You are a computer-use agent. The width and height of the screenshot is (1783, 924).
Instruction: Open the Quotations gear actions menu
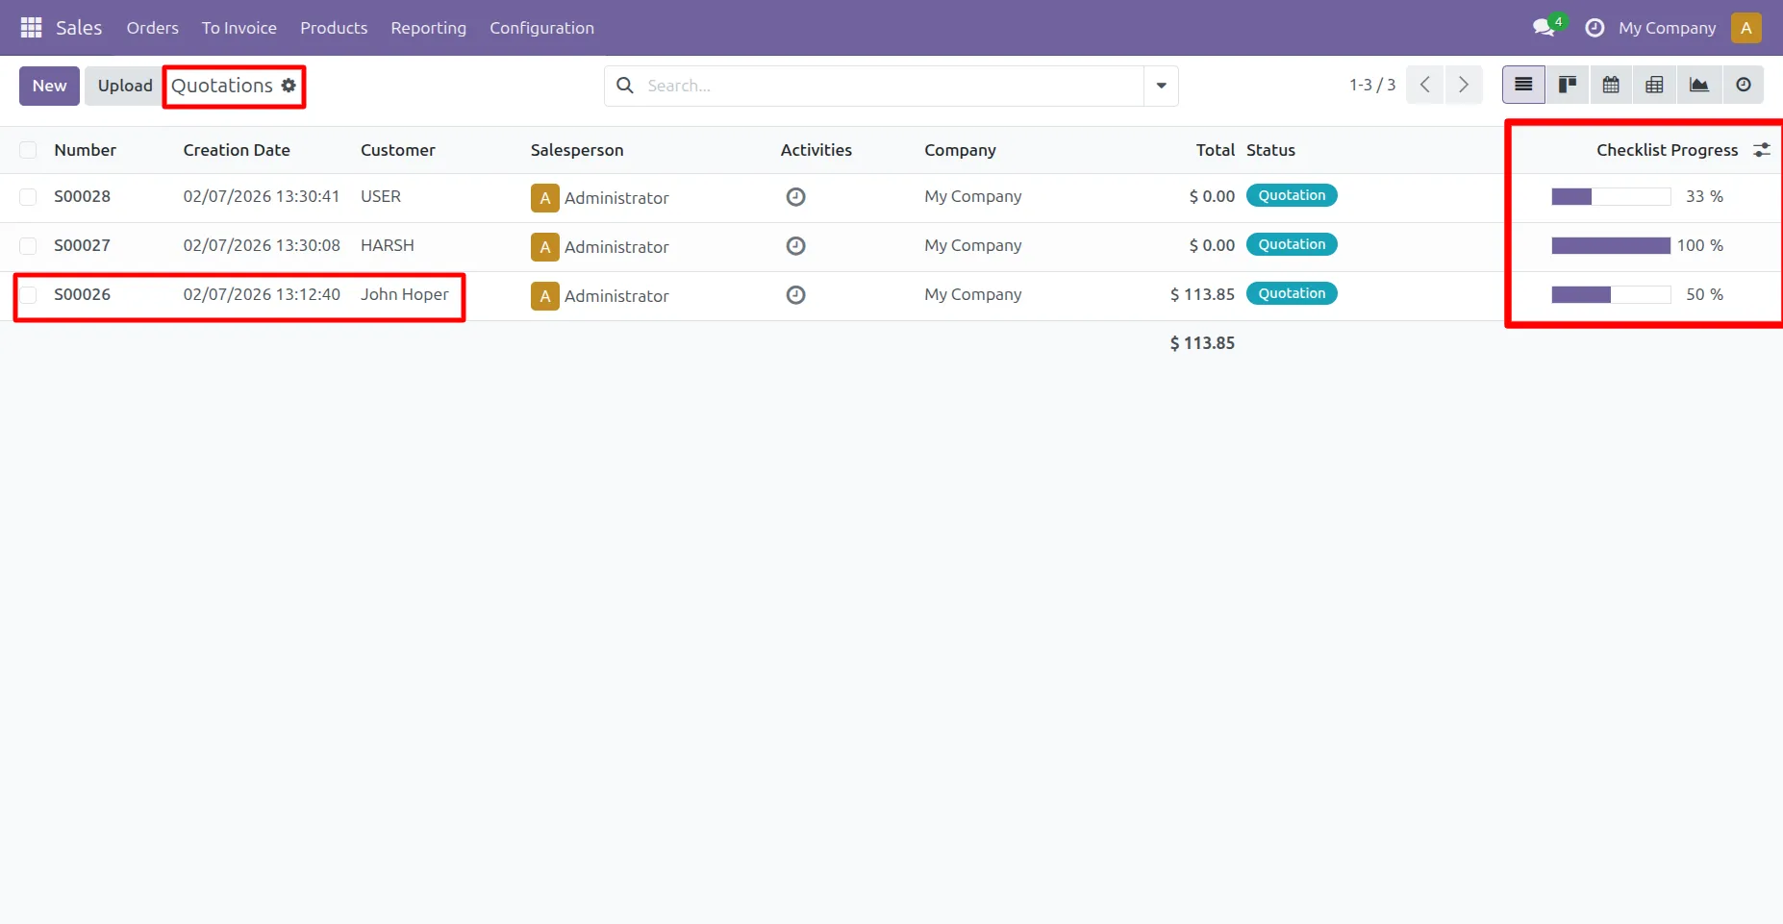[289, 86]
